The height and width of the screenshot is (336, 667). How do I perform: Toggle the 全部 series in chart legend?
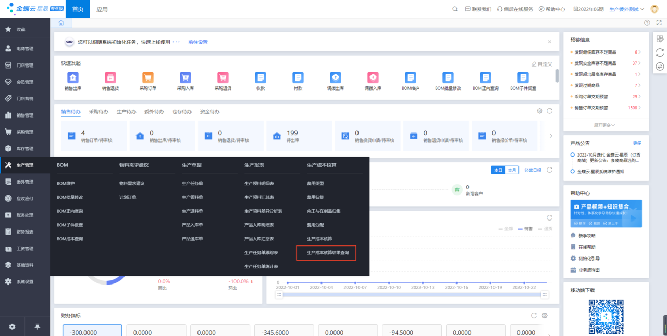tap(506, 228)
